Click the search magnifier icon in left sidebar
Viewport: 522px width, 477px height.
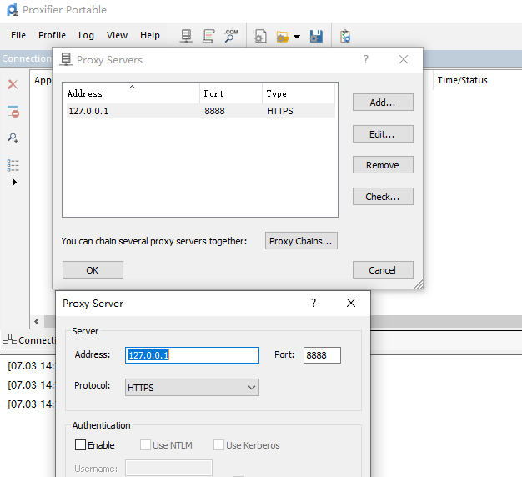13,138
